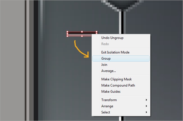
Task: Click the greyed-out Redo entry
Action: [121, 44]
